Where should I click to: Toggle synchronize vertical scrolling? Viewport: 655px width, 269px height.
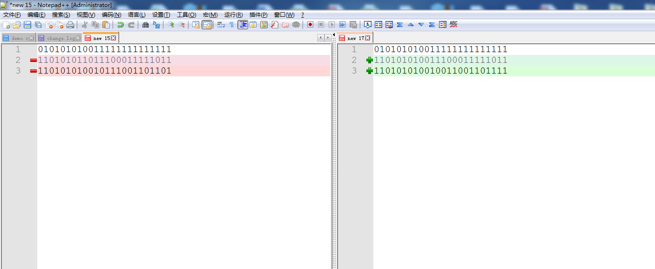(x=196, y=25)
